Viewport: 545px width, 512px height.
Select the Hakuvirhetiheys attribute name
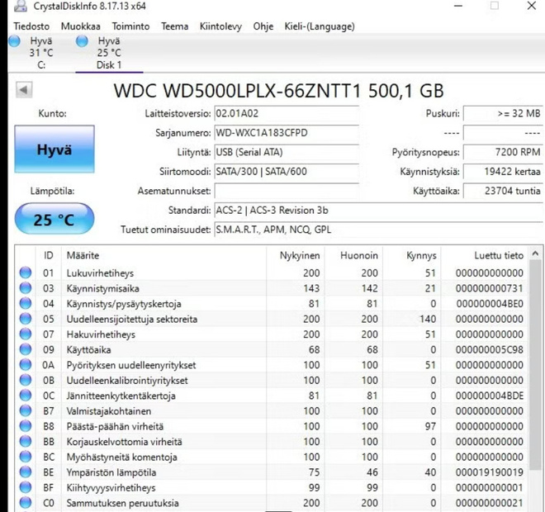click(x=101, y=334)
